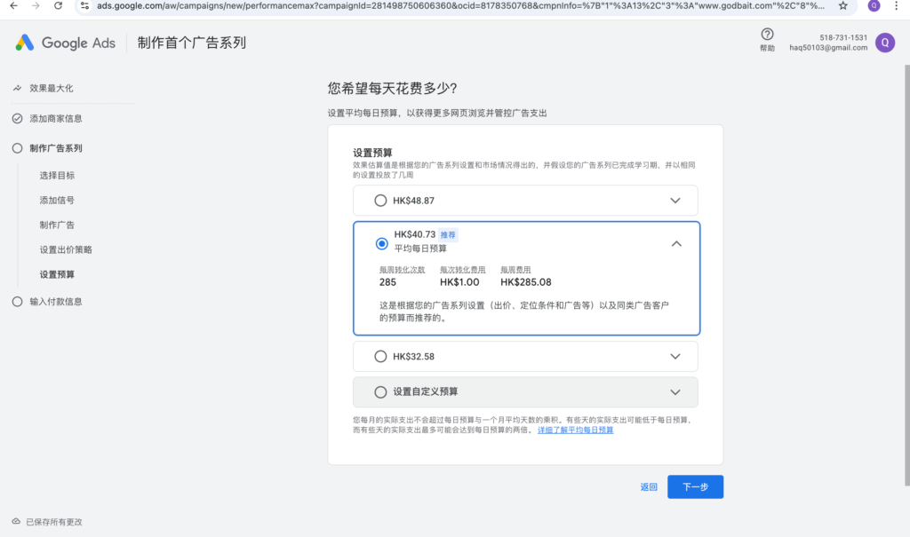Reload the page with browser refresh icon
The height and width of the screenshot is (537, 910).
(x=58, y=5)
